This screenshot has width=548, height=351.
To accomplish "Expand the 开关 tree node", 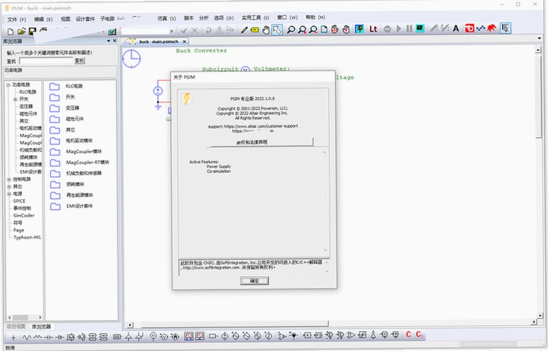I will (15, 99).
